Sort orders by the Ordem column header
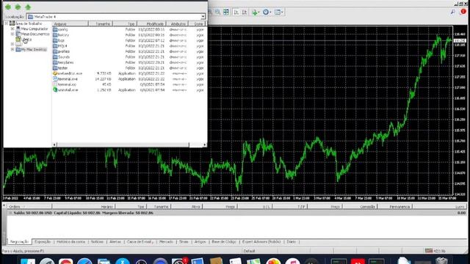The width and height of the screenshot is (470, 264). (29, 207)
